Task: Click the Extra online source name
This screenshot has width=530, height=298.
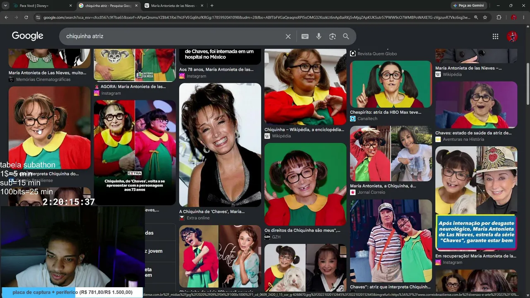Action: 198,218
